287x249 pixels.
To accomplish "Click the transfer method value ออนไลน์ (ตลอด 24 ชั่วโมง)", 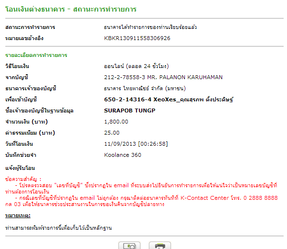I will pos(136,66).
